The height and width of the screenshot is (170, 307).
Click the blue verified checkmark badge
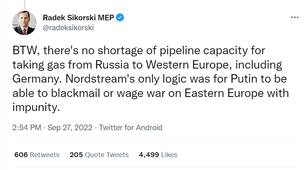120,17
